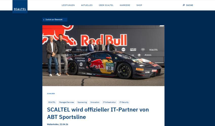Image resolution: width=215 pixels, height=126 pixels.
Task: Select the Innovation tag
Action: pyautogui.click(x=95, y=102)
